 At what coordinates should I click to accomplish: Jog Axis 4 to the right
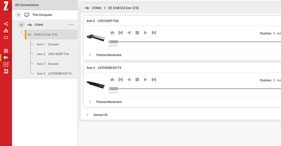pyautogui.click(x=146, y=80)
